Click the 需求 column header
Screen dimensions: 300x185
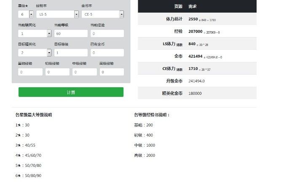click(193, 6)
